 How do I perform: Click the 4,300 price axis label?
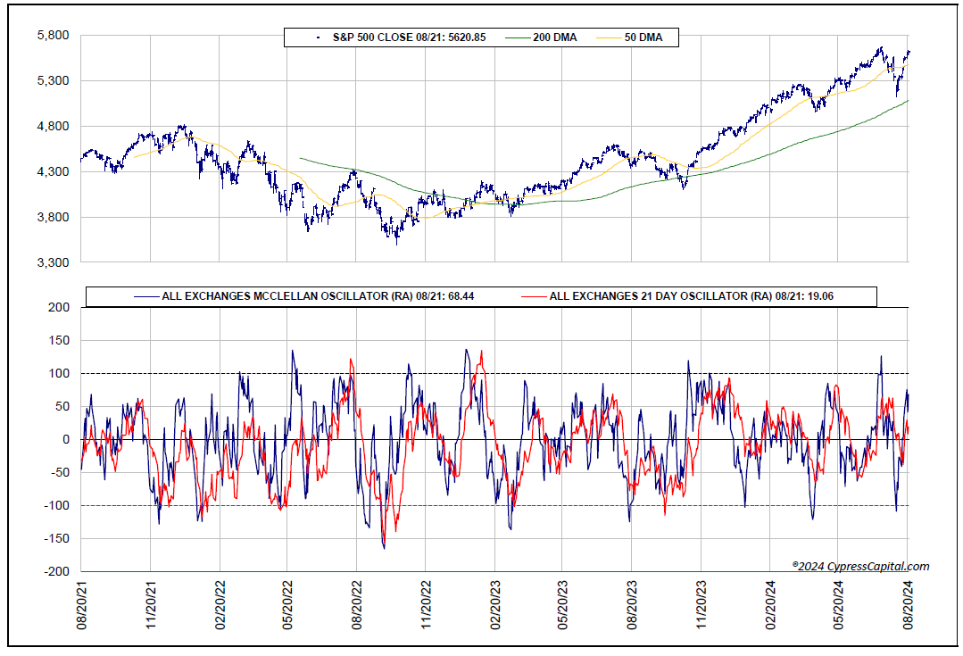[x=54, y=171]
